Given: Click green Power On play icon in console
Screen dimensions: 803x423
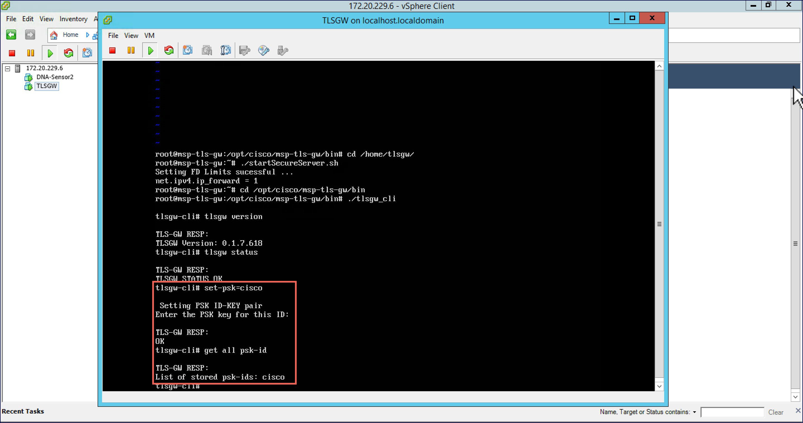Looking at the screenshot, I should 151,50.
